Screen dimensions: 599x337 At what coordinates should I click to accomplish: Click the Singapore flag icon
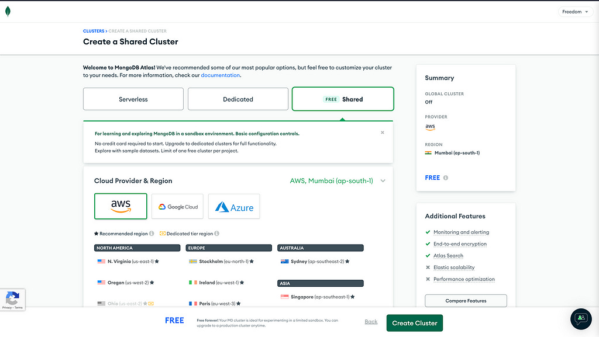[x=285, y=297]
